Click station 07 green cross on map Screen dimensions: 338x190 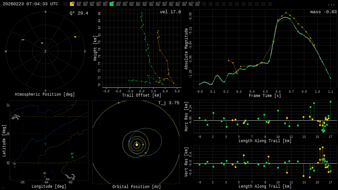pyautogui.click(x=72, y=157)
